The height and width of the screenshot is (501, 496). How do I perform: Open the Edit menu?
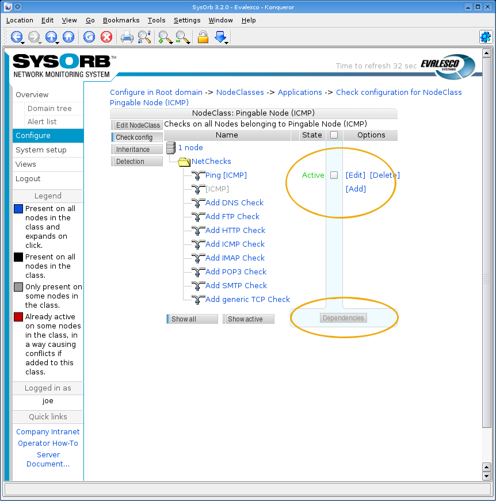[47, 20]
